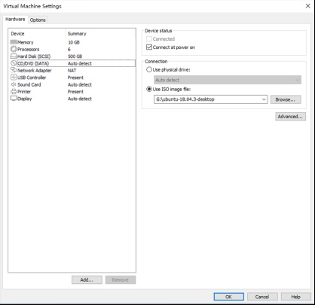The height and width of the screenshot is (305, 315).
Task: Click the CD/DVD (SATA) disc icon
Action: 14,63
